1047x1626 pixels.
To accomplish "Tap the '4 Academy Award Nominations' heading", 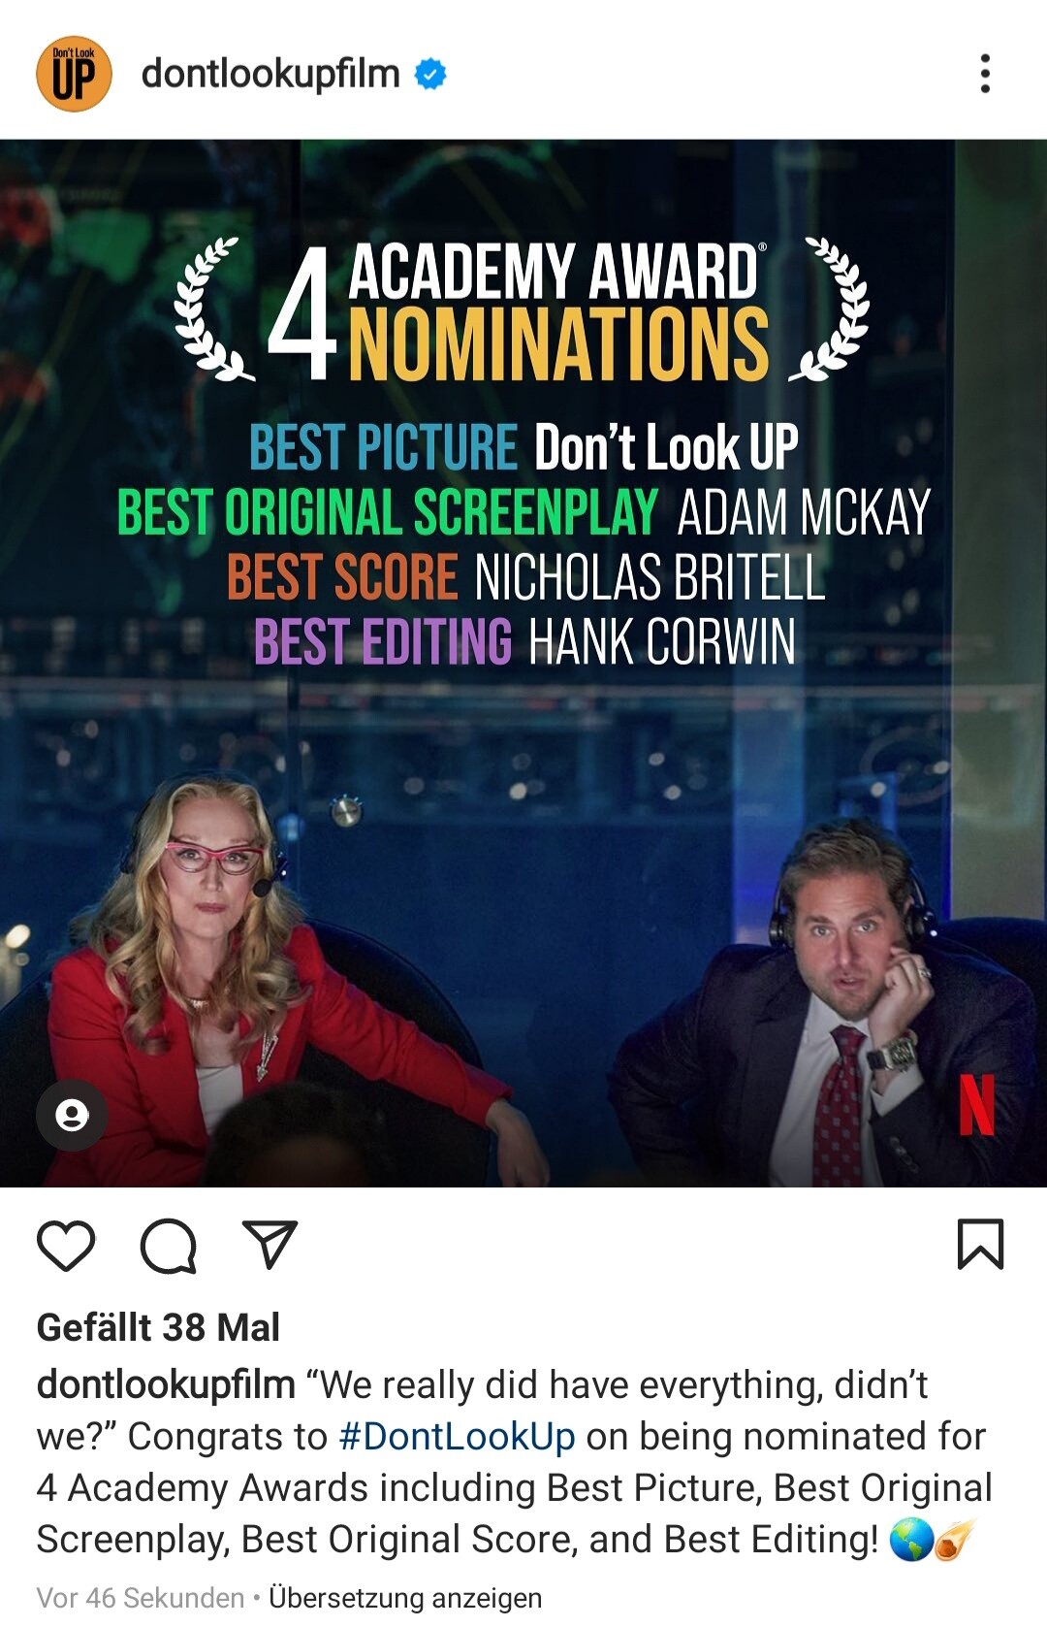I will tap(521, 313).
